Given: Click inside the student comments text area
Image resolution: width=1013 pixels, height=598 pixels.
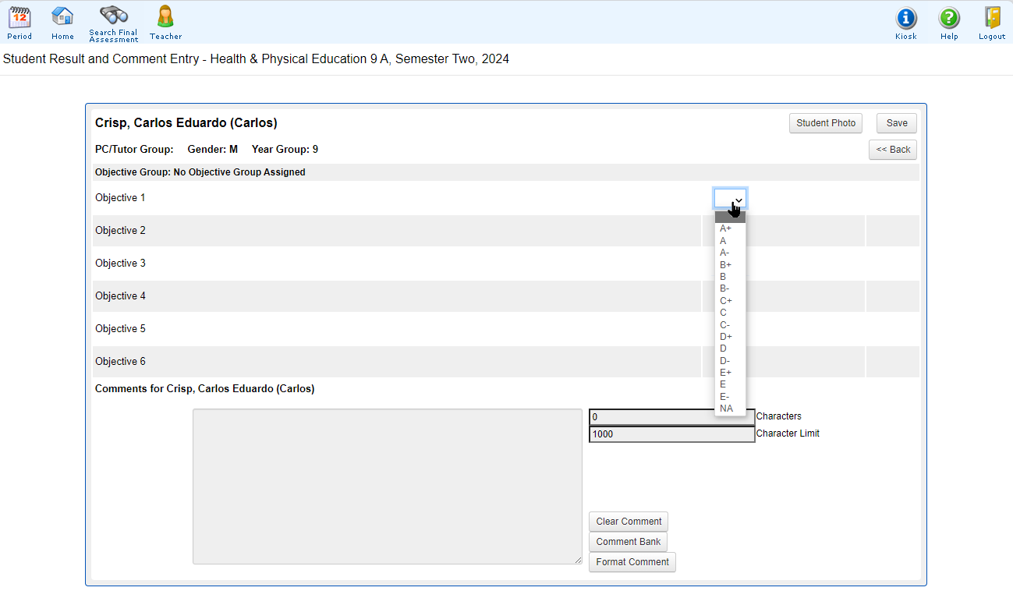Looking at the screenshot, I should point(387,486).
